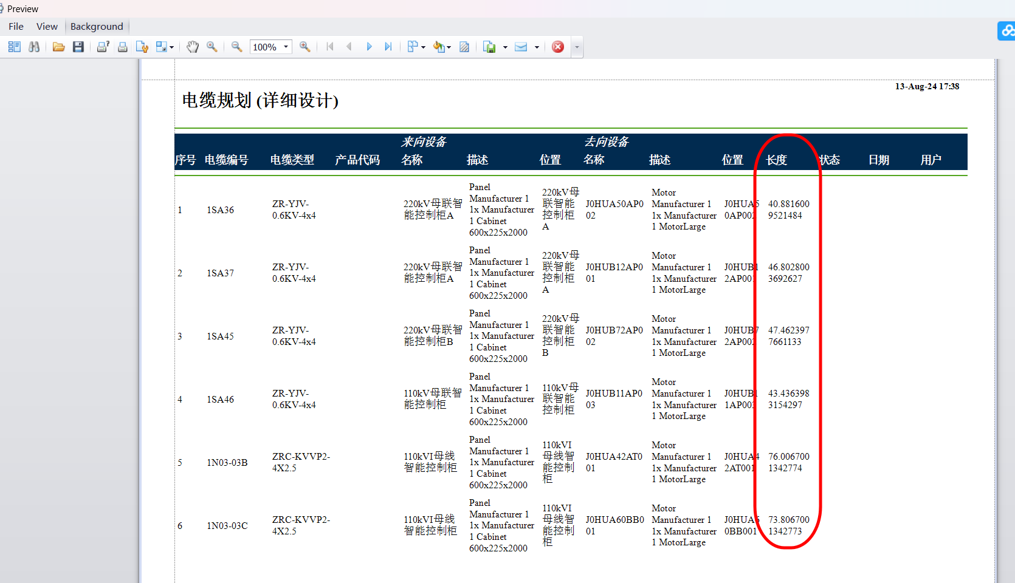Save the report using the floppy disk icon

(78, 47)
